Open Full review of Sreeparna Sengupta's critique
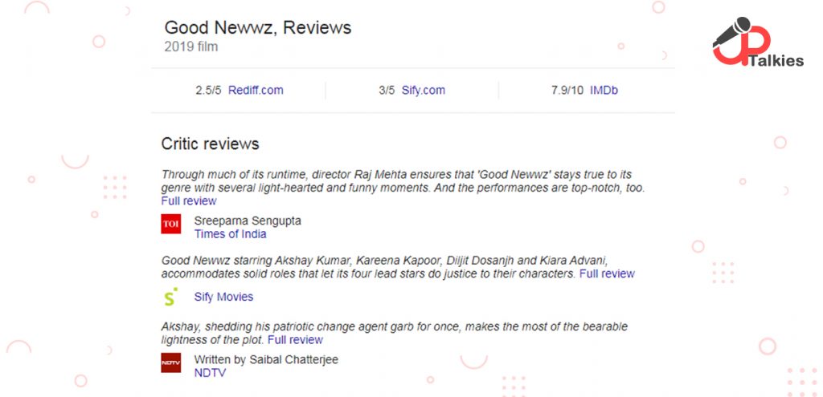 click(189, 201)
